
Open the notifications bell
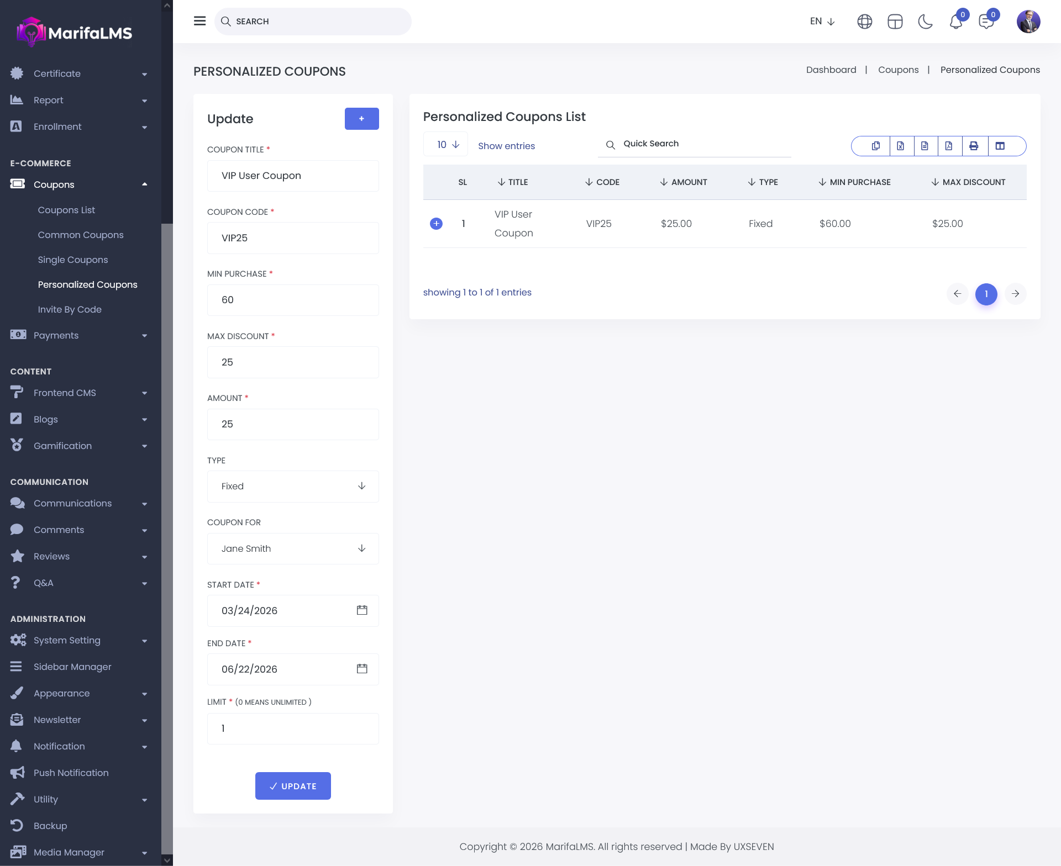[x=955, y=22]
